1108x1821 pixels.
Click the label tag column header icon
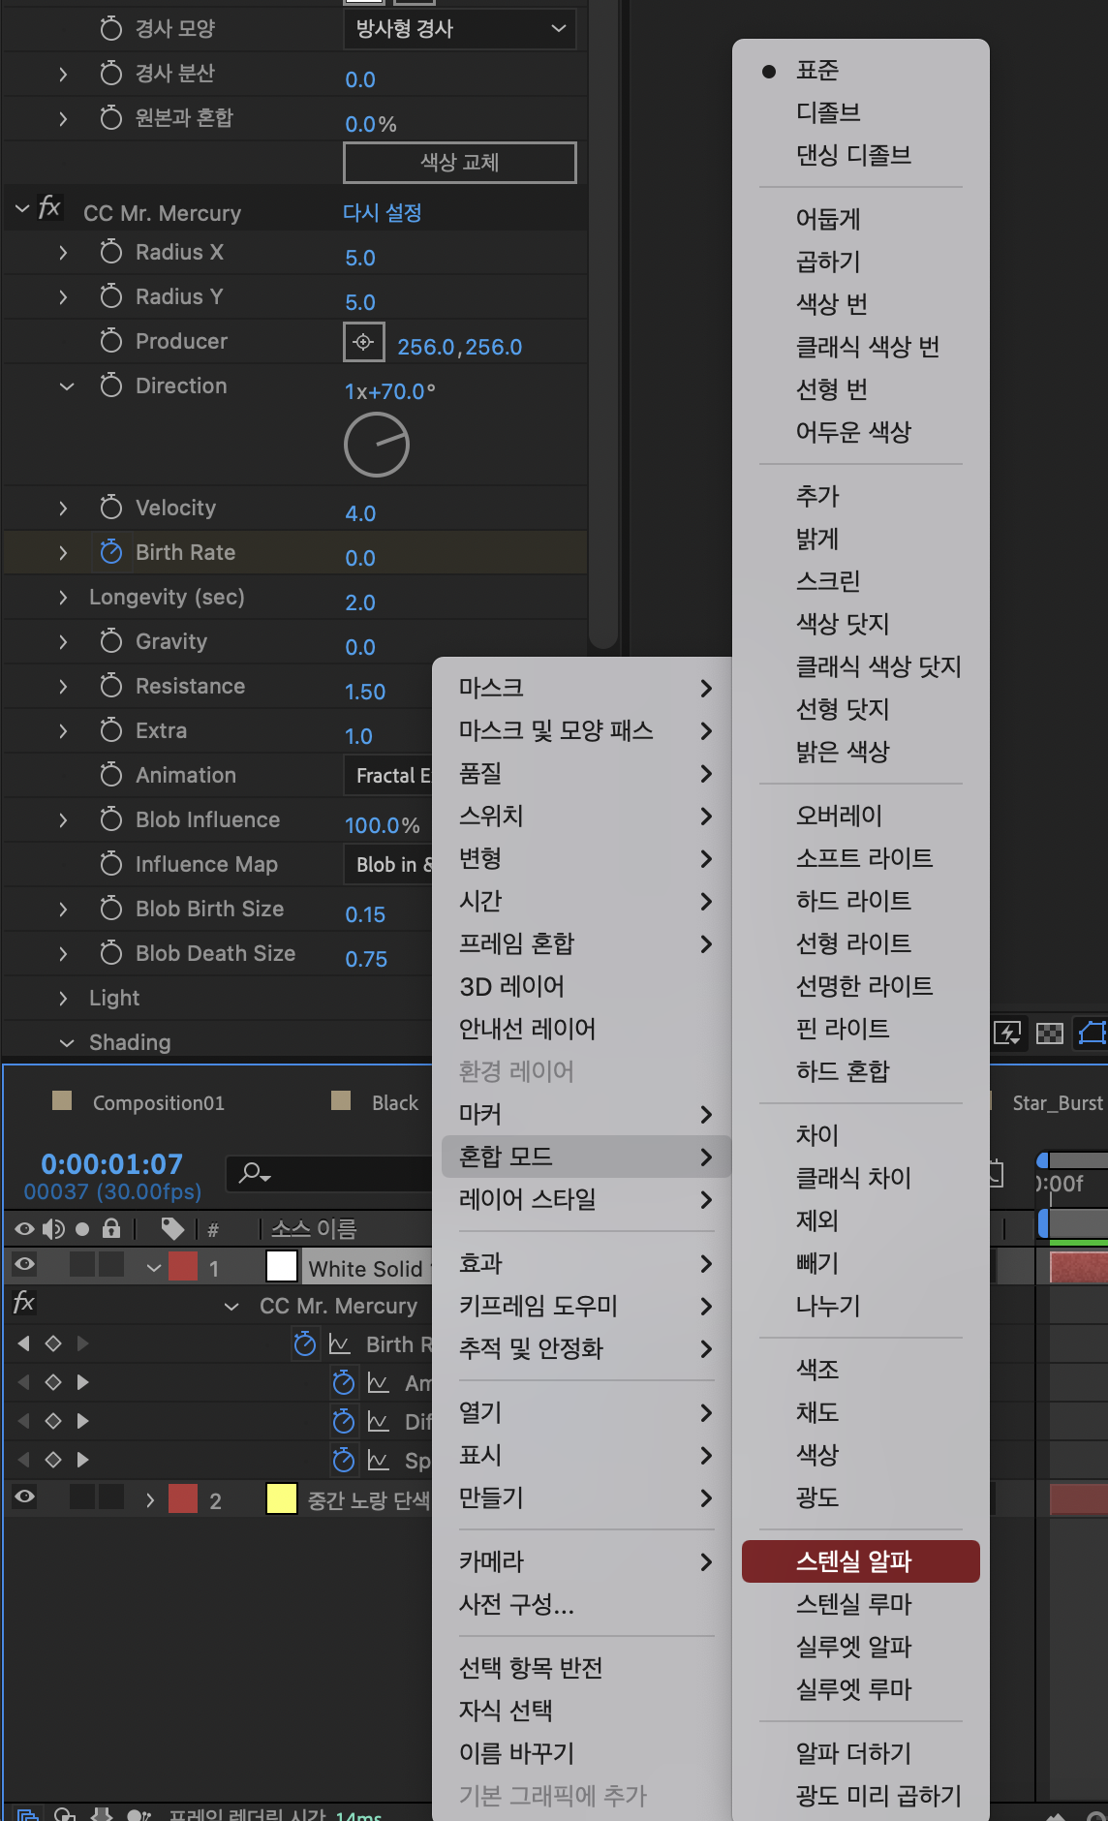point(172,1229)
